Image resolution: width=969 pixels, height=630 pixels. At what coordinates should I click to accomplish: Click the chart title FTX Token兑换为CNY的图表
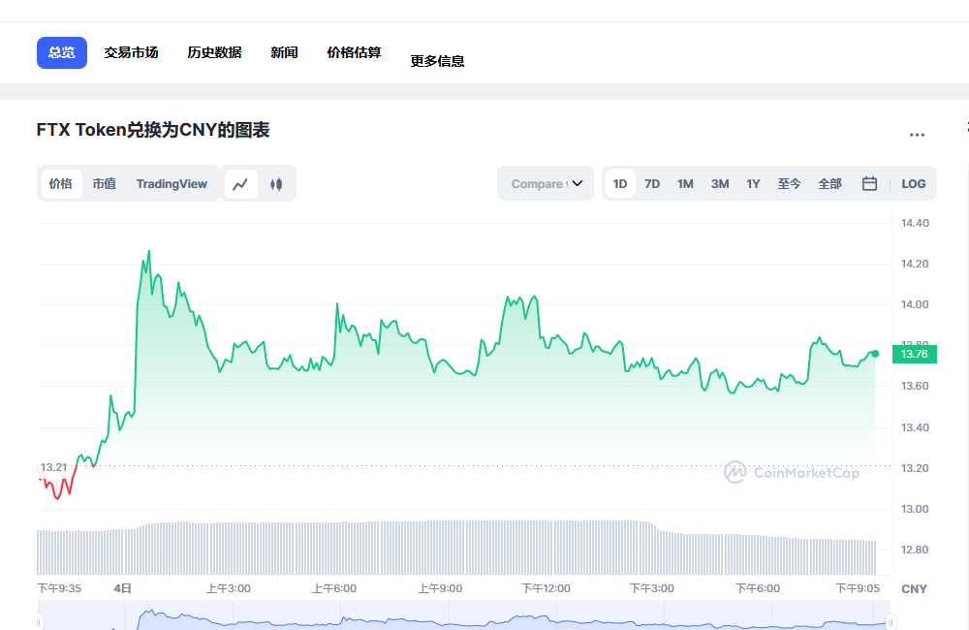coord(153,130)
